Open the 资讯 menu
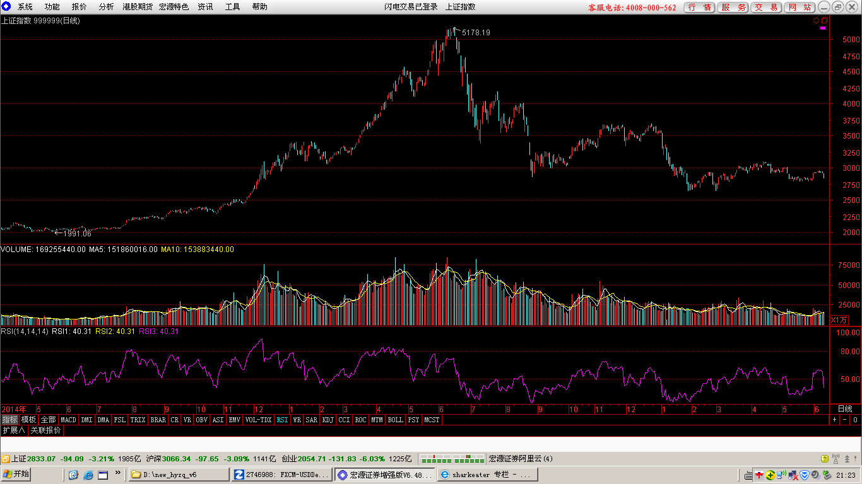 click(205, 7)
